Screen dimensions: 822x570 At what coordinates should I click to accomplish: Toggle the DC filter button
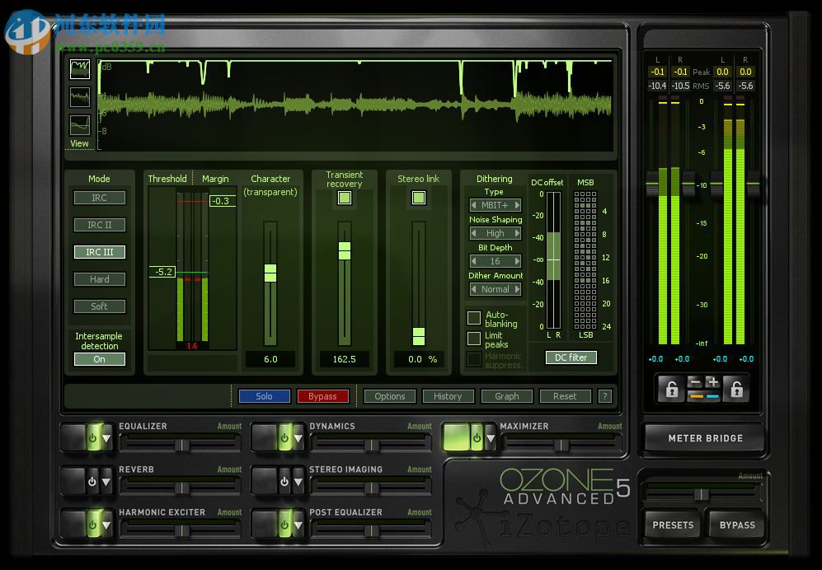[x=571, y=357]
